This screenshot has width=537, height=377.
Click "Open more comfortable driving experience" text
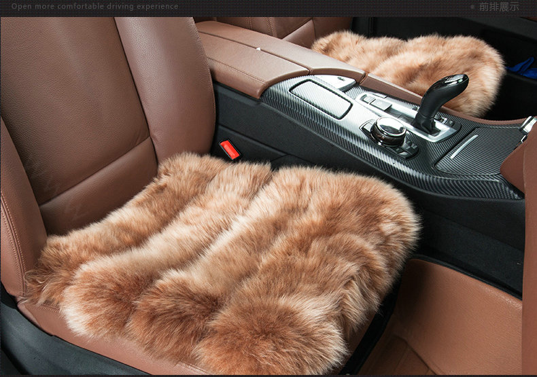pyautogui.click(x=94, y=7)
